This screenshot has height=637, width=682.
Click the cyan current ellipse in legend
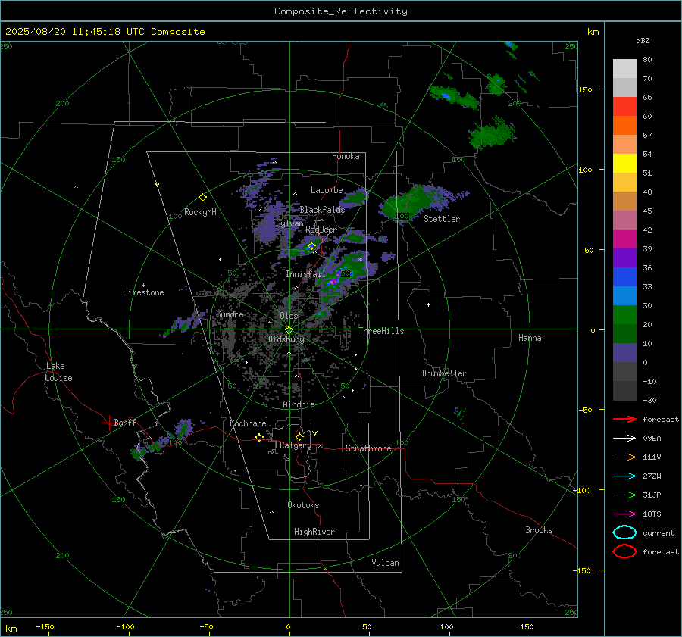coord(624,532)
